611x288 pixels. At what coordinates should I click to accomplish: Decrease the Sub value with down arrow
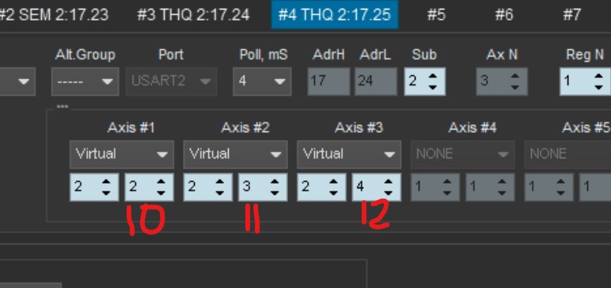[433, 87]
